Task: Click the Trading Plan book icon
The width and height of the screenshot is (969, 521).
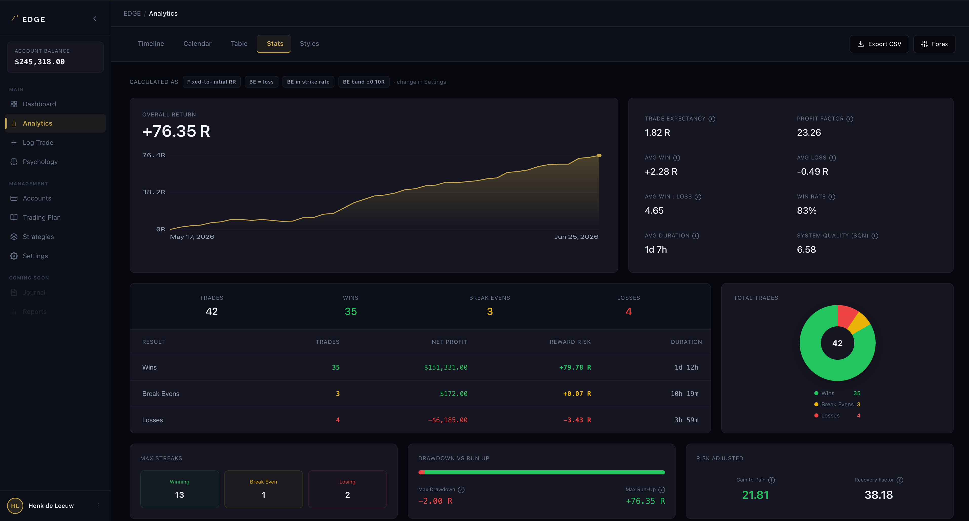Action: [14, 217]
